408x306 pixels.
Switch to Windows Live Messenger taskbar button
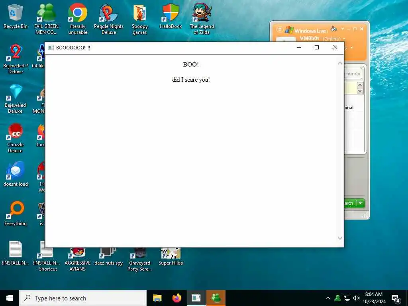(x=216, y=298)
